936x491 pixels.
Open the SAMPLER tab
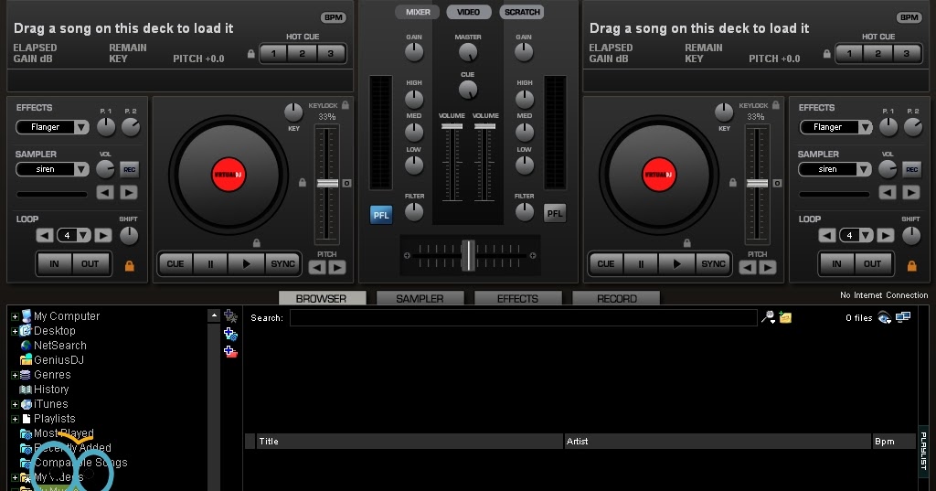click(420, 298)
